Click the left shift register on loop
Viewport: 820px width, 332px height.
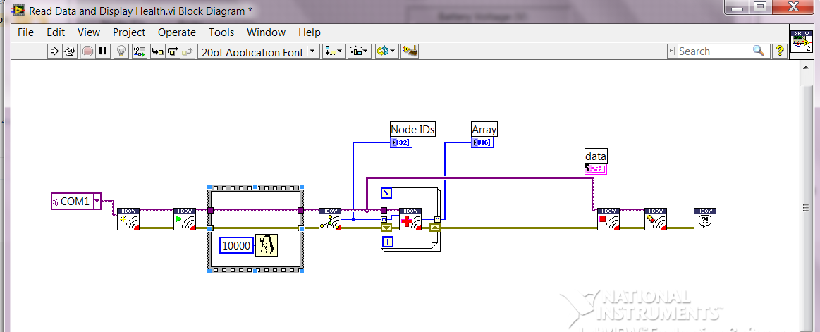386,228
